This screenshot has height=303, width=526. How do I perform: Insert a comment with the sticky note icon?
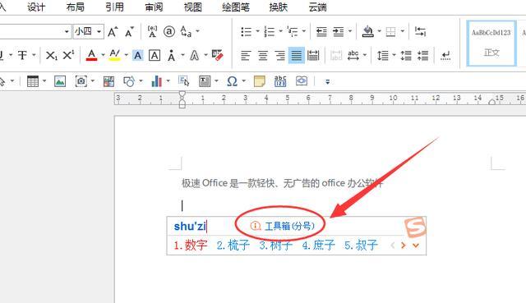pos(260,81)
